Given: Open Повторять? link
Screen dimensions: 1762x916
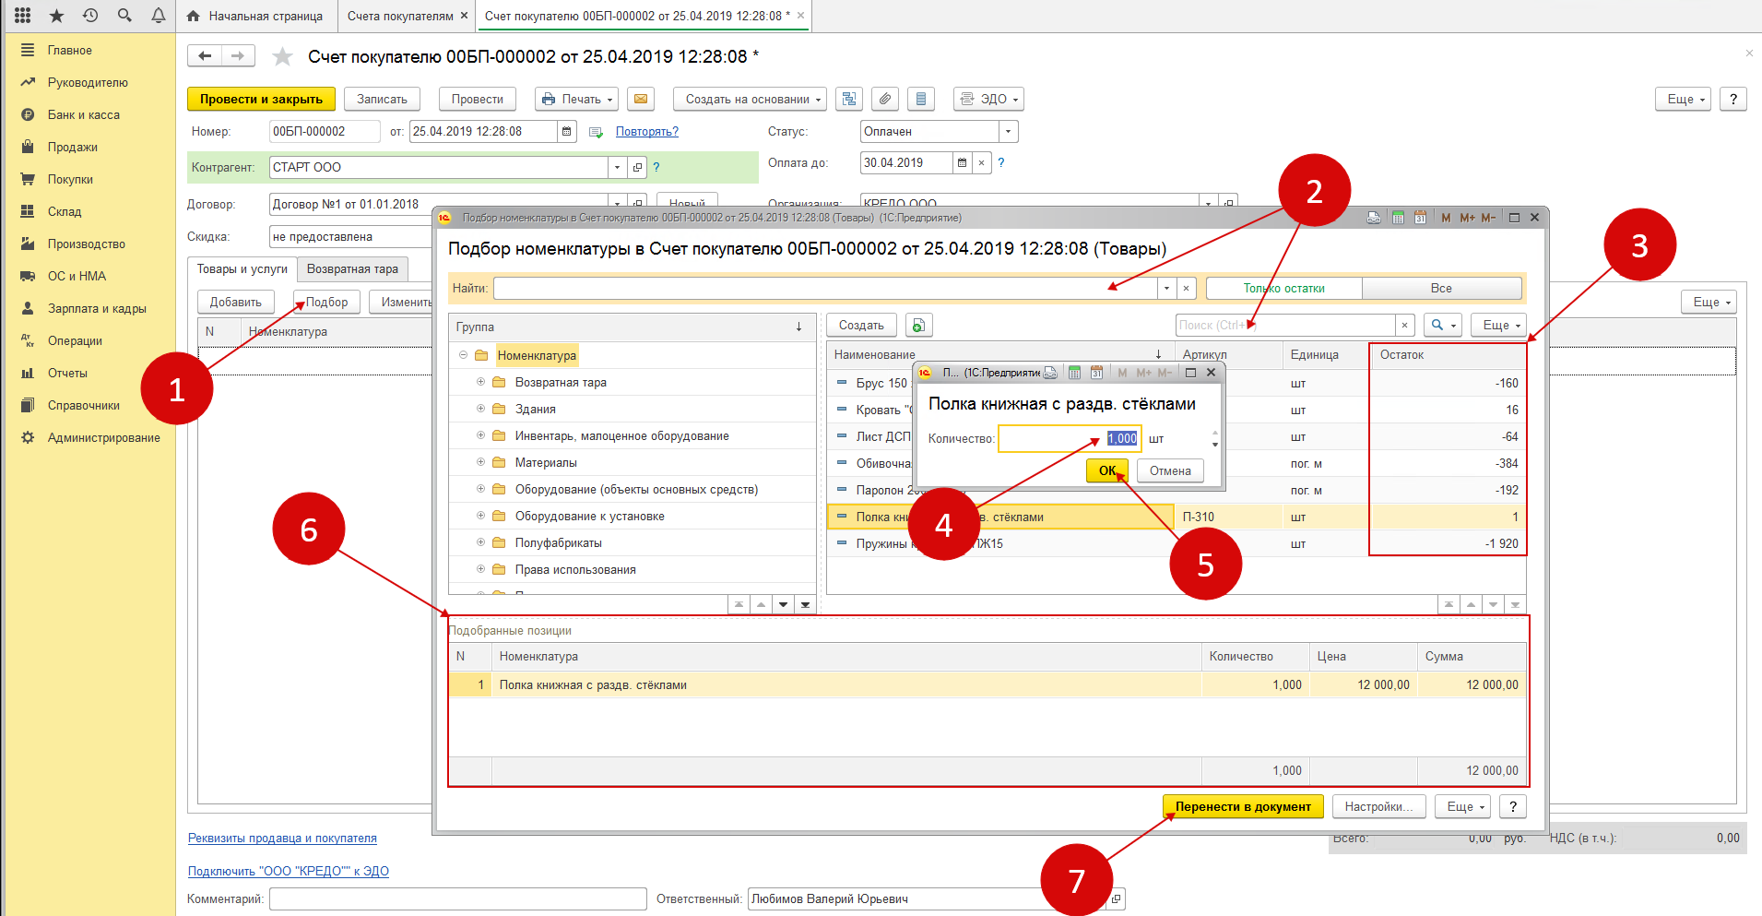Looking at the screenshot, I should [x=647, y=132].
